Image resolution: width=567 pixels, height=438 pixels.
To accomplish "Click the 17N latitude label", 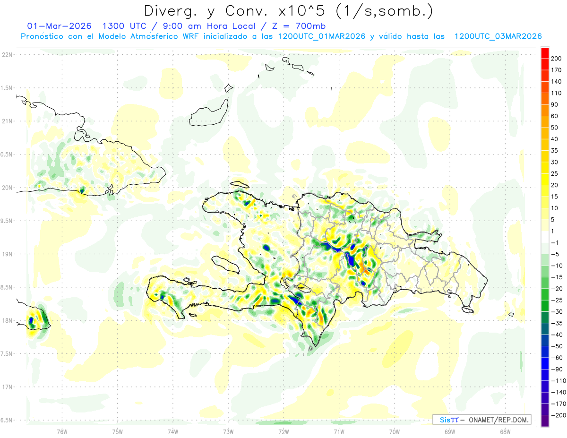I will point(7,387).
